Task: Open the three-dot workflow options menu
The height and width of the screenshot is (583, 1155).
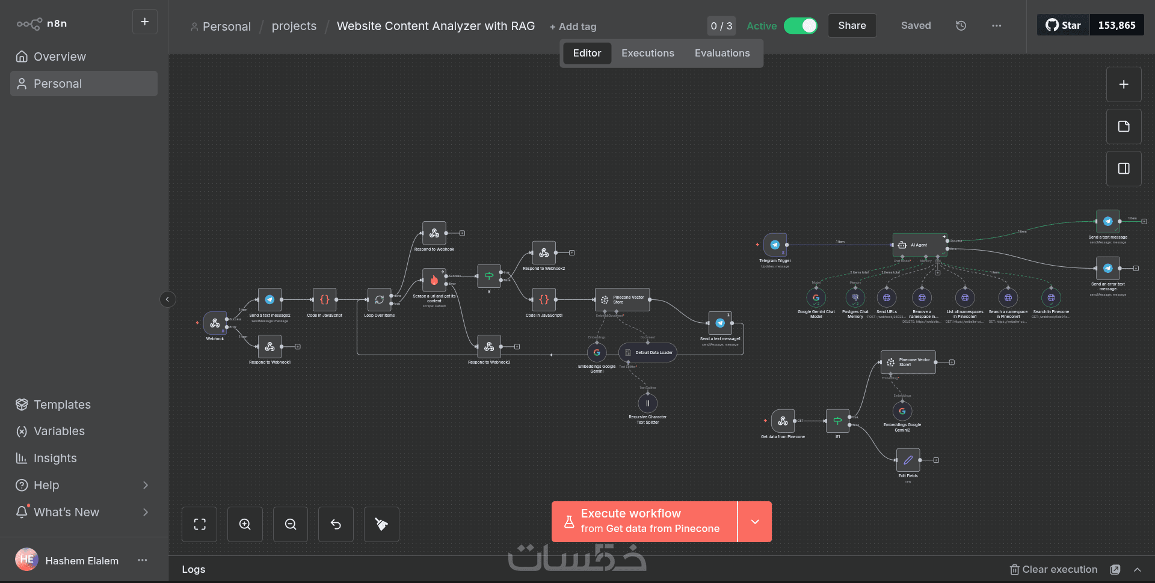Action: 997,26
